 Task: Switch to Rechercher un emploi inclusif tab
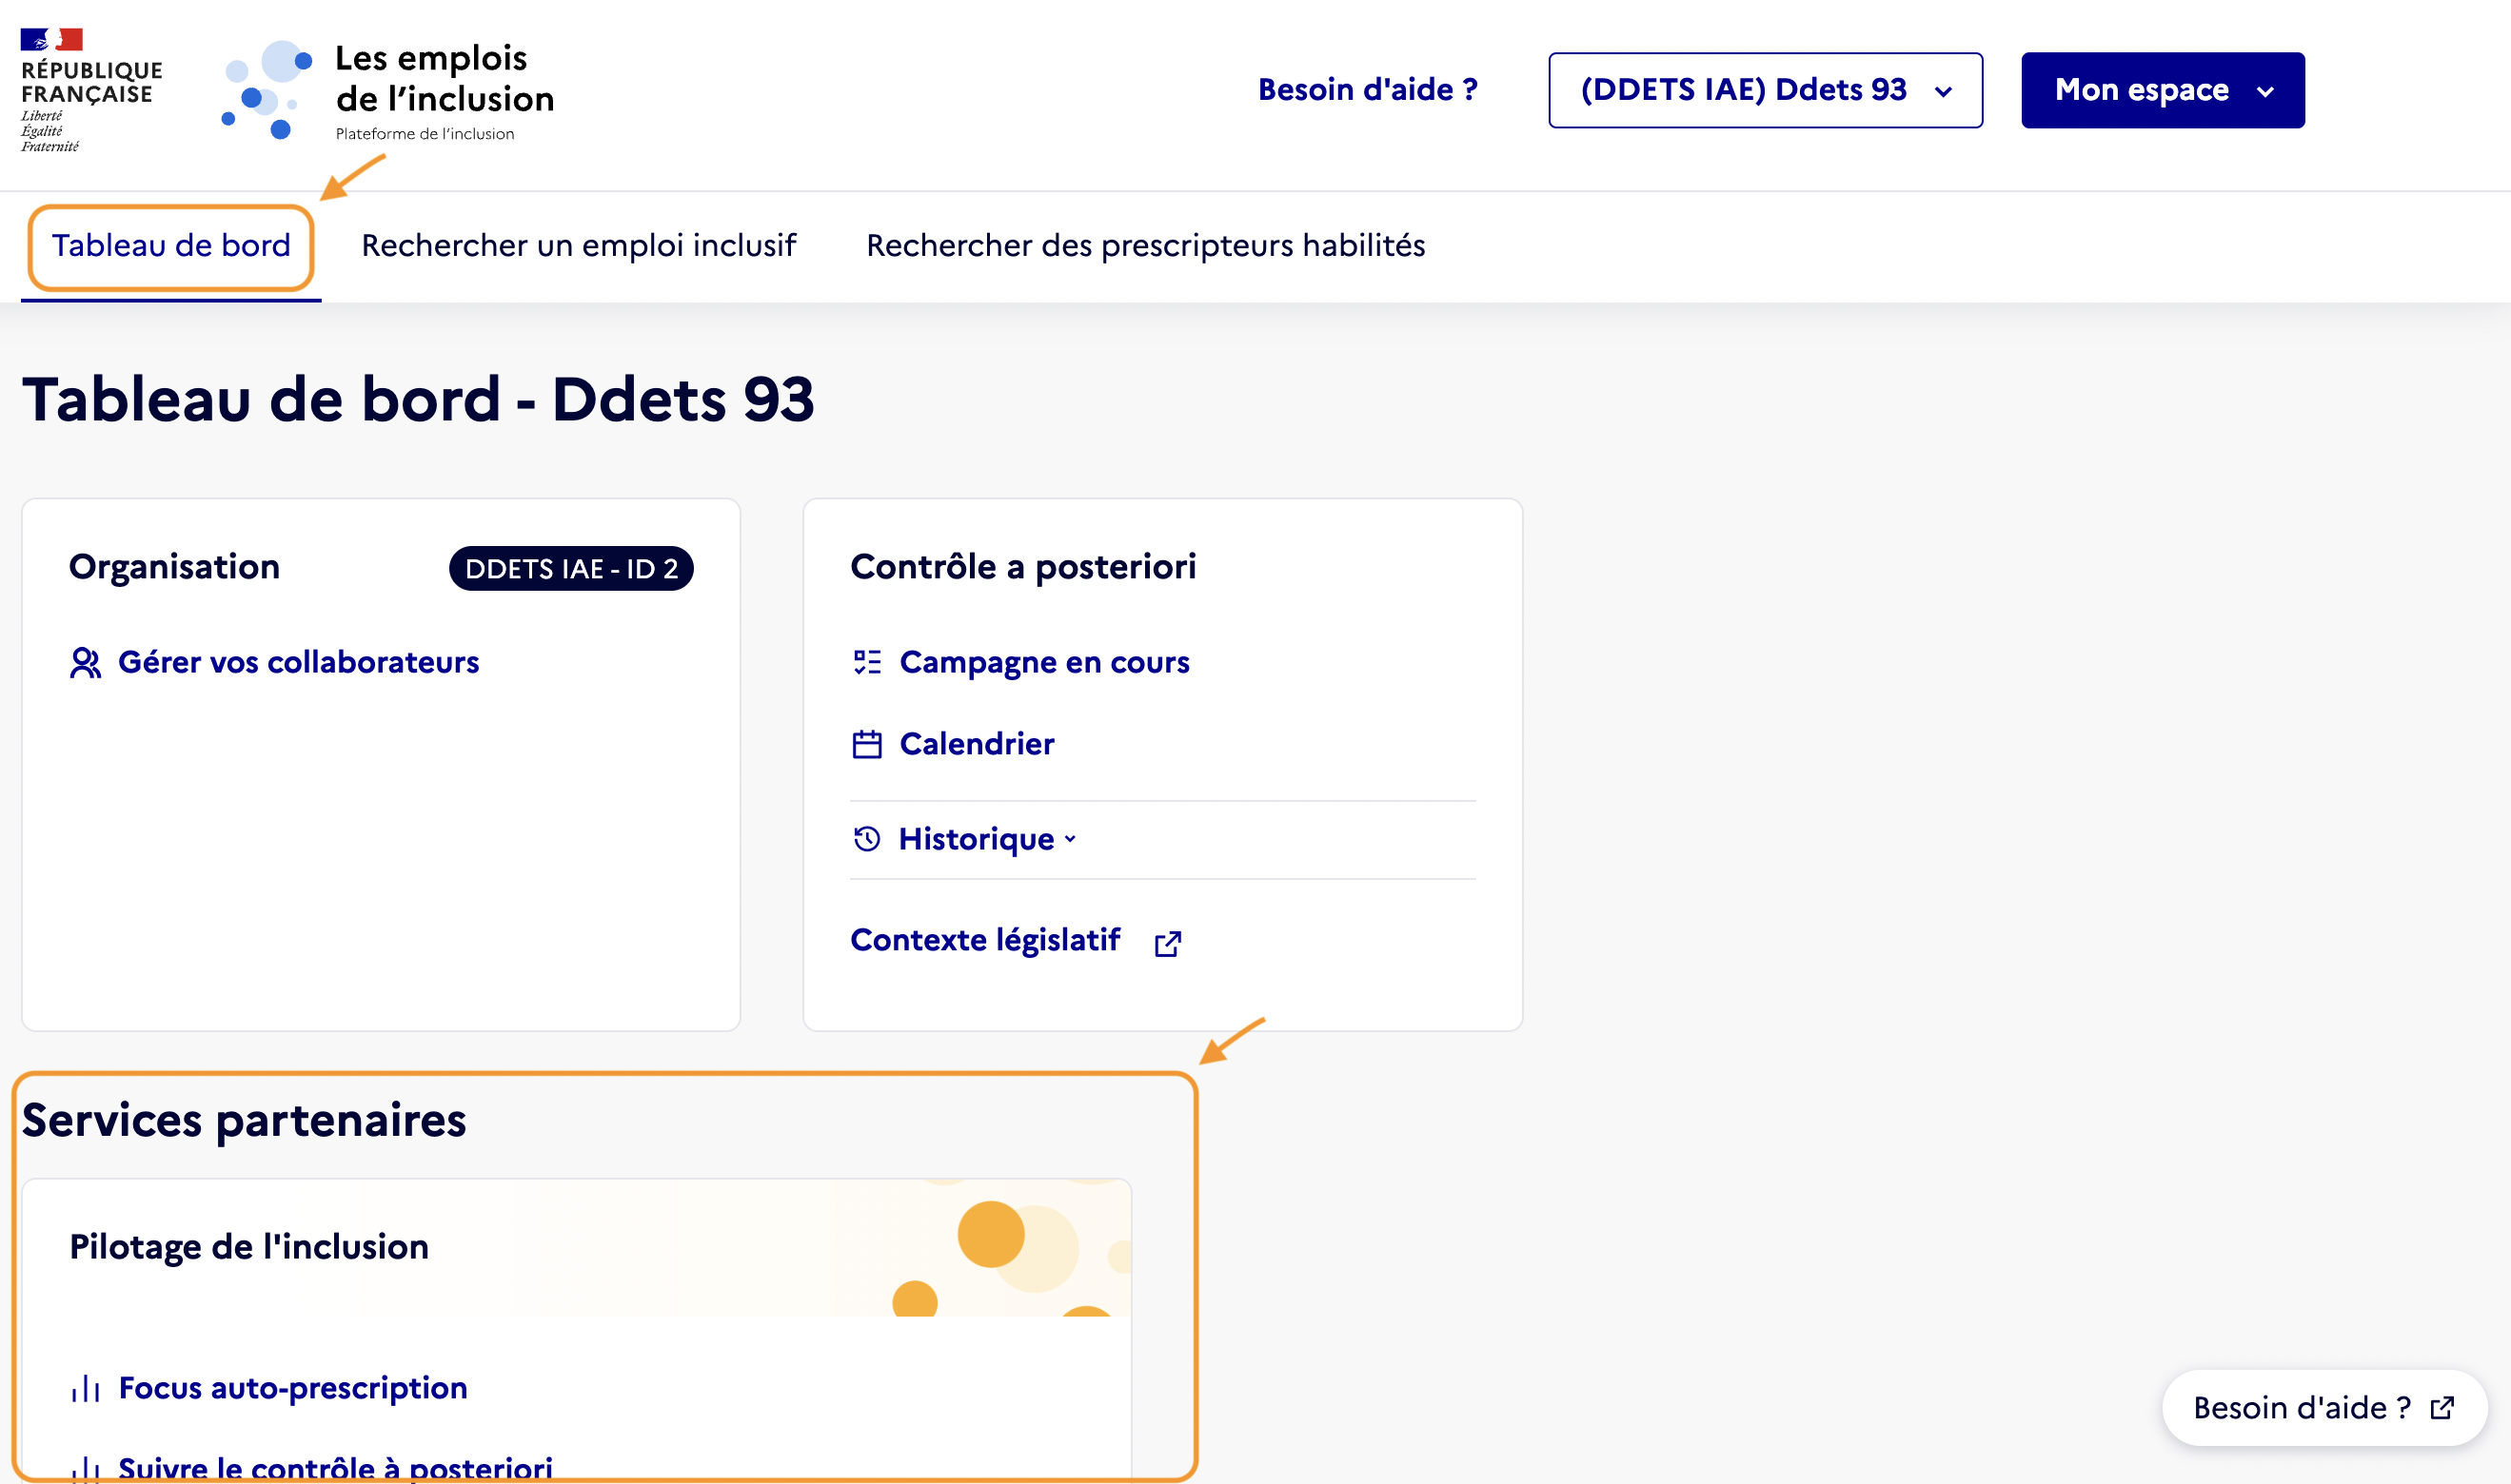pos(578,246)
